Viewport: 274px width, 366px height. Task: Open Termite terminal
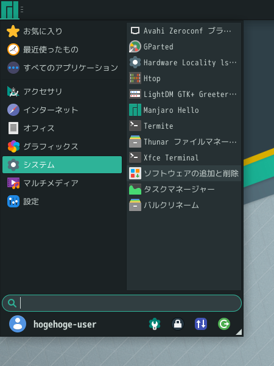pos(184,126)
